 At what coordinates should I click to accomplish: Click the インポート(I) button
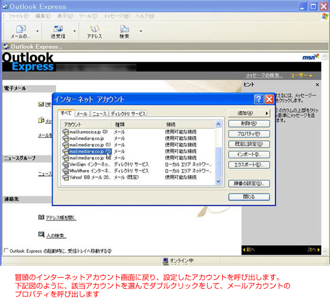(249, 154)
